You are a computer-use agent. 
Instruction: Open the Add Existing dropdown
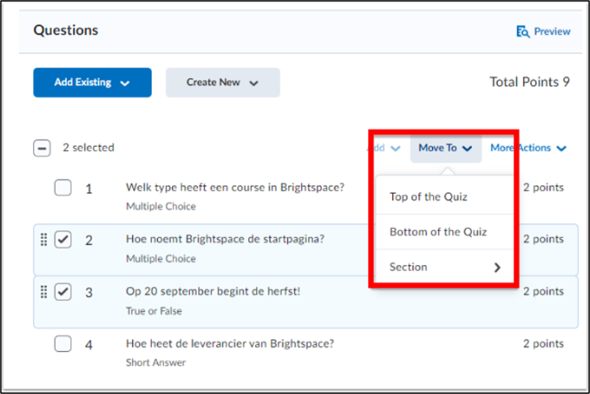[x=93, y=82]
